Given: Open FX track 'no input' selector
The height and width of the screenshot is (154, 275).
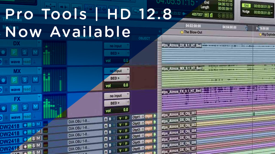Looking at the screenshot, I should (117, 95).
